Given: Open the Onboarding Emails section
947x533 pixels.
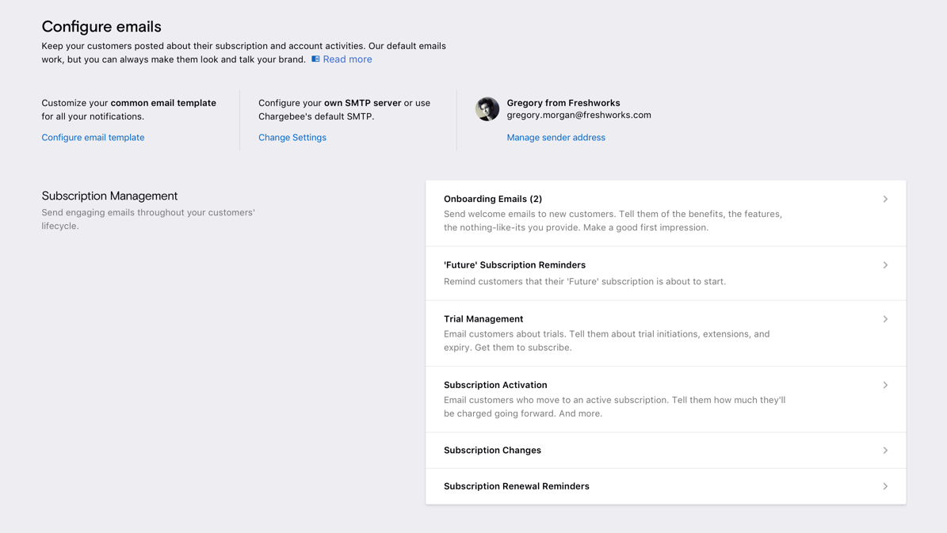Looking at the screenshot, I should coord(493,199).
